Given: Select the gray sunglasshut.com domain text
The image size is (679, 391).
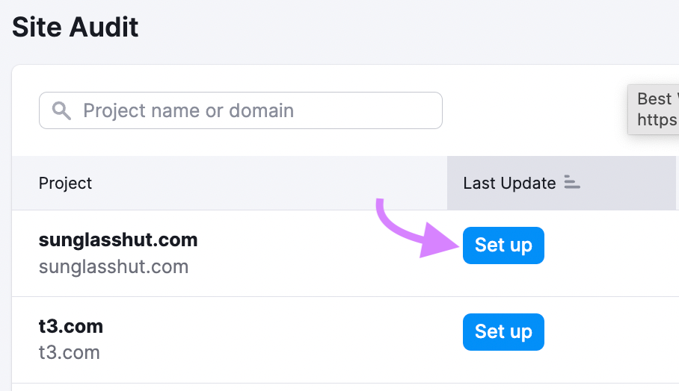Looking at the screenshot, I should (x=114, y=266).
